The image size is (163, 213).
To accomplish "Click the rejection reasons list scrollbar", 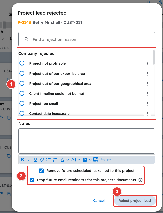I will (x=154, y=57).
